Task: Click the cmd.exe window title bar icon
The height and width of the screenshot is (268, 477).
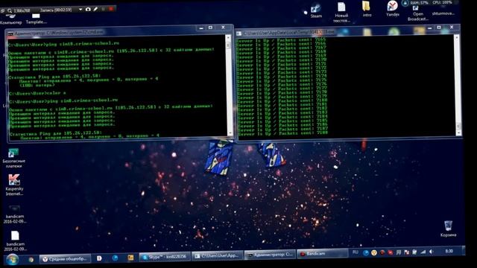Action: (x=10, y=33)
